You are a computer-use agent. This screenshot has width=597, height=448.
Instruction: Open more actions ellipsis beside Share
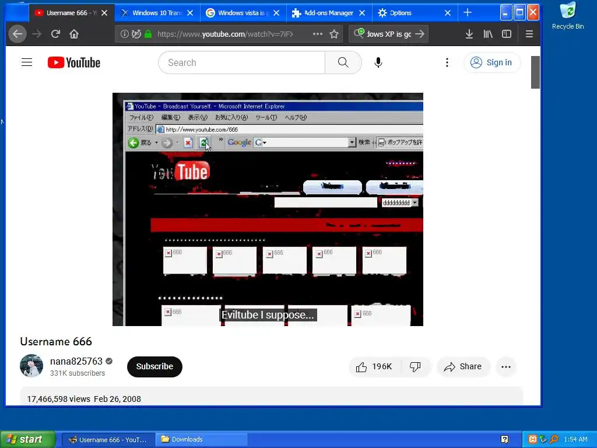(506, 367)
